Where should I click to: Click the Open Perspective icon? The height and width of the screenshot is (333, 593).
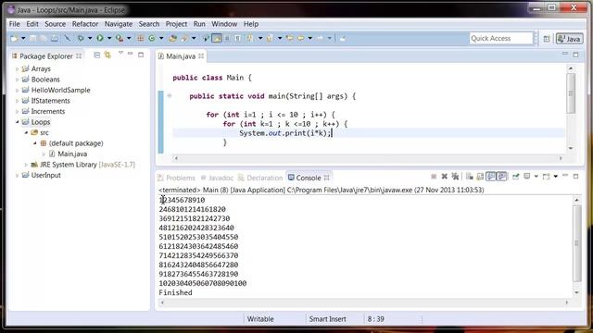[547, 39]
